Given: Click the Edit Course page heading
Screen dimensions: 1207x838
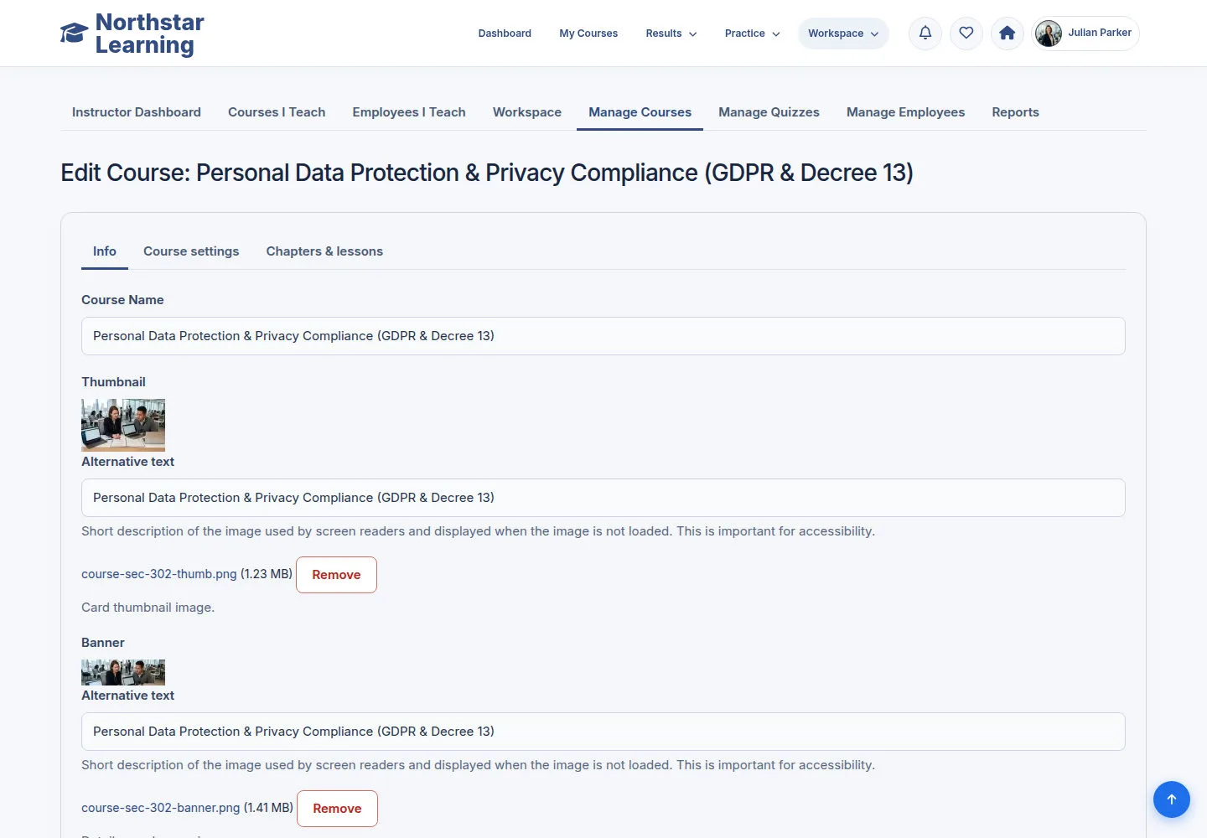Looking at the screenshot, I should [487, 173].
